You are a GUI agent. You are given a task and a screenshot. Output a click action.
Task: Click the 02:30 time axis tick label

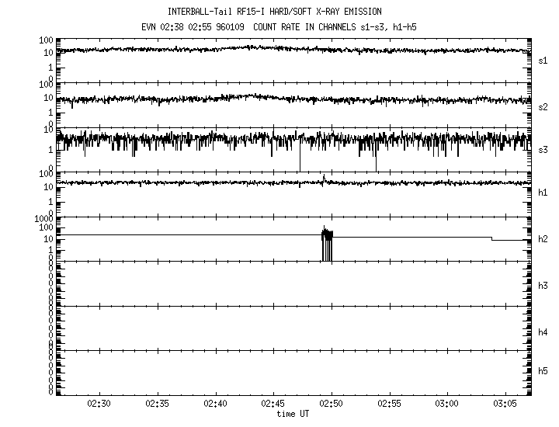pyautogui.click(x=99, y=404)
